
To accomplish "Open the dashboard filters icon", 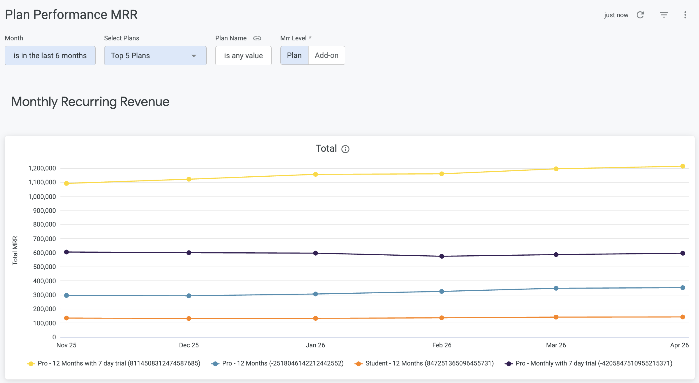I will tap(664, 15).
